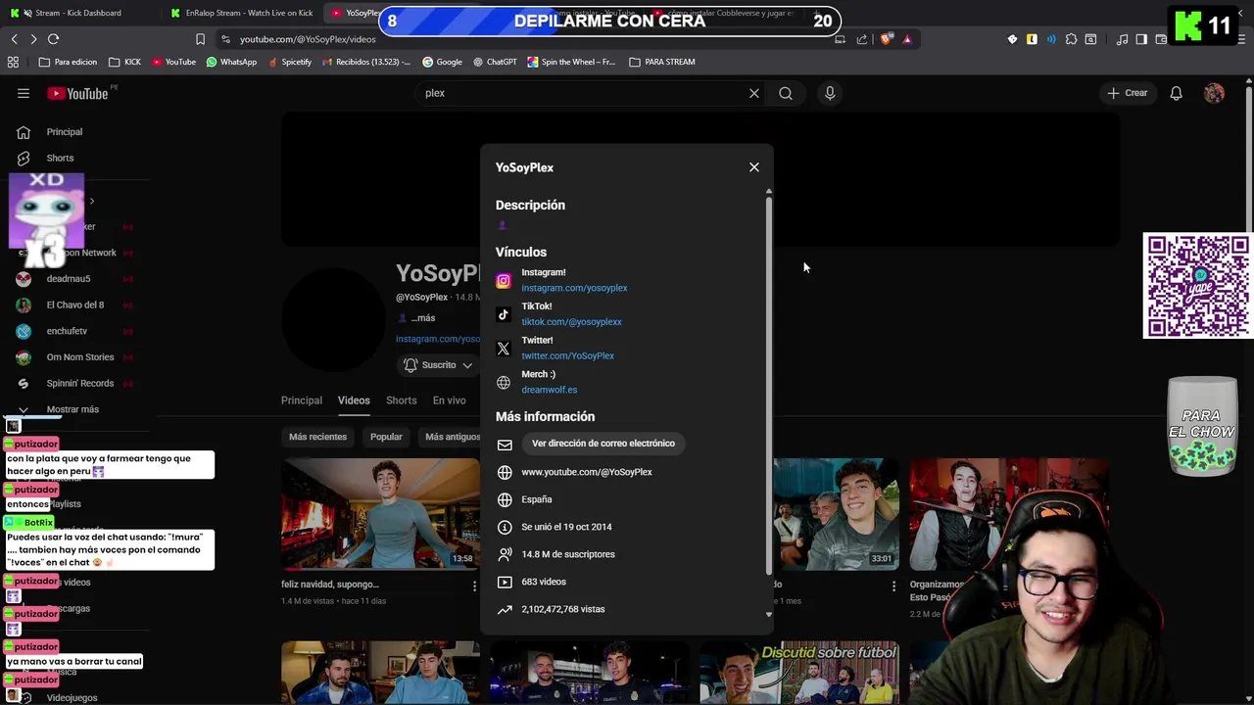The height and width of the screenshot is (705, 1254).
Task: Open the music note media control icon
Action: tap(1122, 39)
